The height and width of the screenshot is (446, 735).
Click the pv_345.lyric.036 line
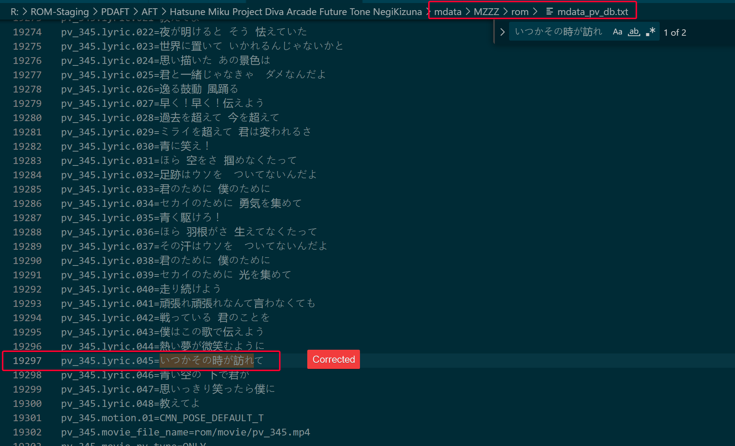189,232
